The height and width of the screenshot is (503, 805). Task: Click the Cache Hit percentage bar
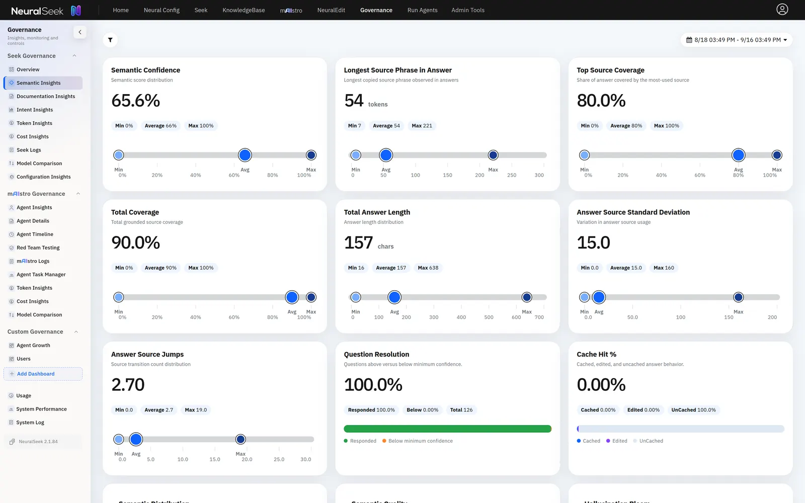pyautogui.click(x=680, y=429)
